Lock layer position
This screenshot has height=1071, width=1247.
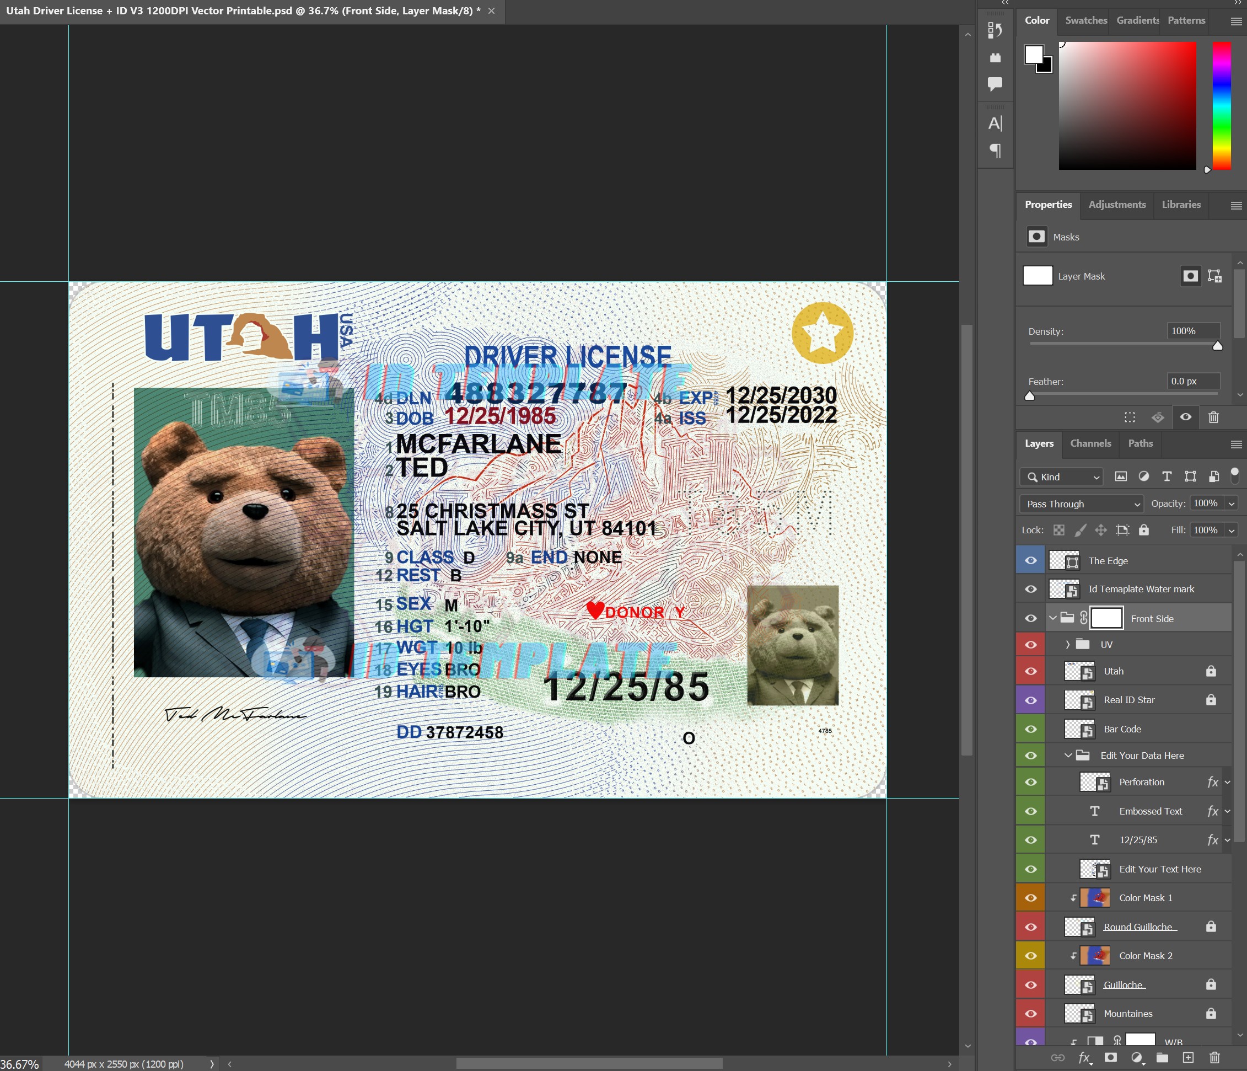1101,531
